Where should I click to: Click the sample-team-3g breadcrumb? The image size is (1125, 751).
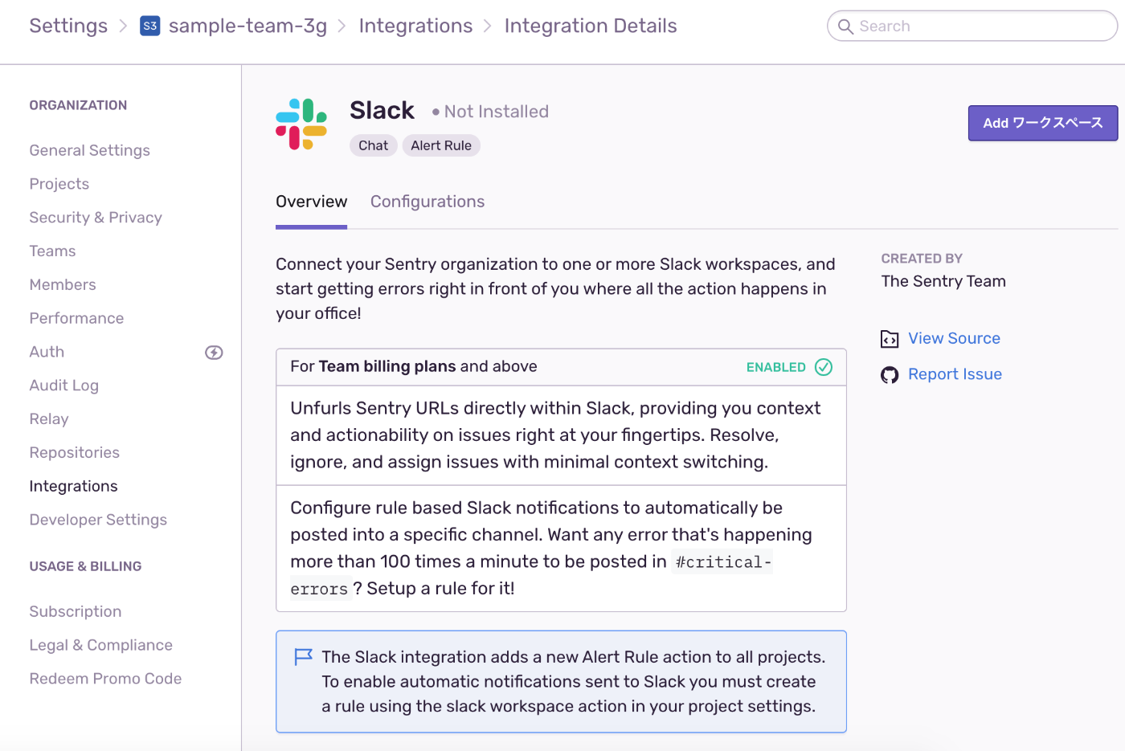(x=247, y=26)
